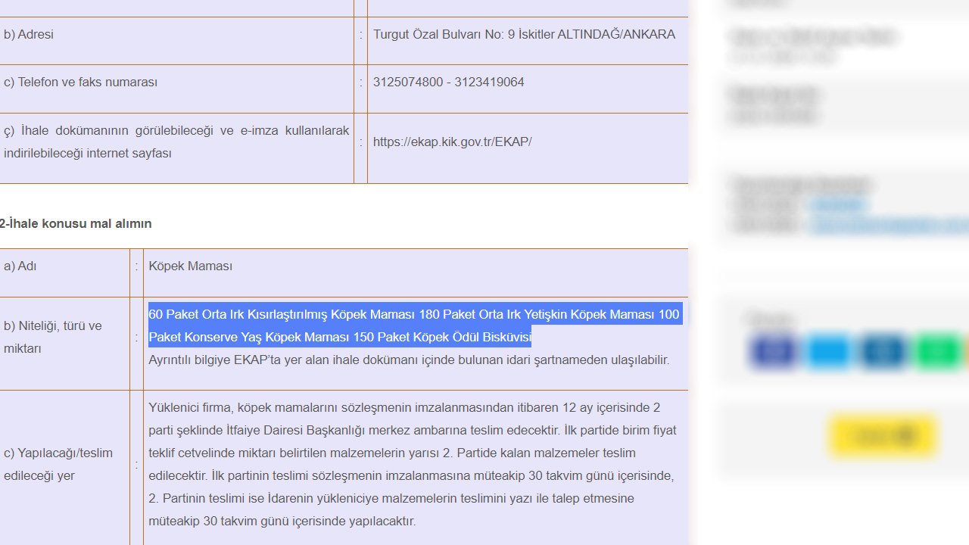Click 'c) Yapılacağı/teslim edileceği yer' label
The image size is (969, 545).
pos(58,464)
